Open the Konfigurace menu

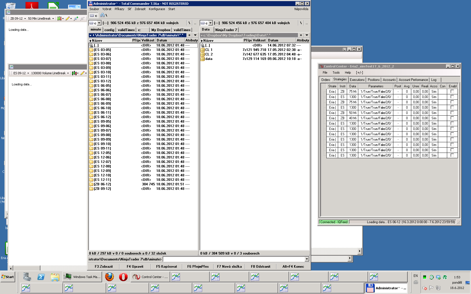pyautogui.click(x=157, y=9)
